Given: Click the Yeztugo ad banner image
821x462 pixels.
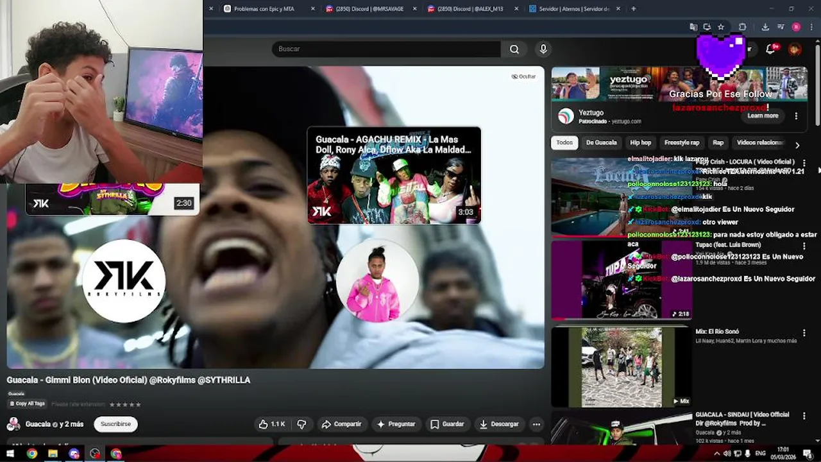Looking at the screenshot, I should tap(679, 83).
